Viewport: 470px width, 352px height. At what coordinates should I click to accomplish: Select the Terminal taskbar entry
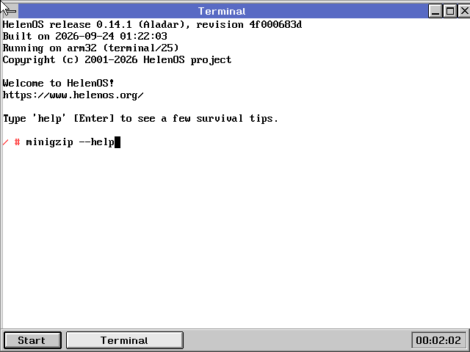(x=124, y=340)
